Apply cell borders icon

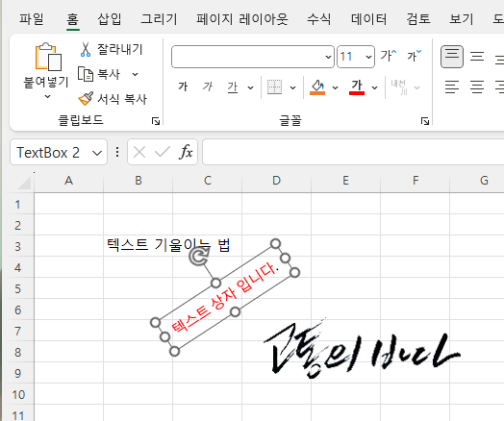tap(274, 87)
